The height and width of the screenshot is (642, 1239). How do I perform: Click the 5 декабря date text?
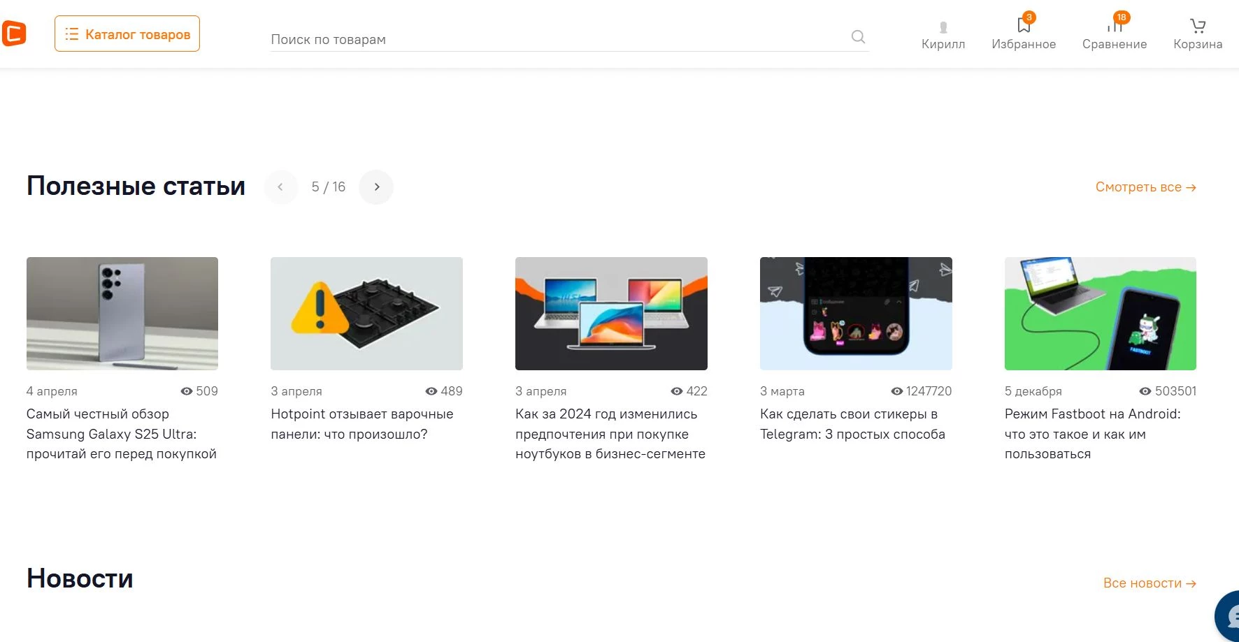1033,391
